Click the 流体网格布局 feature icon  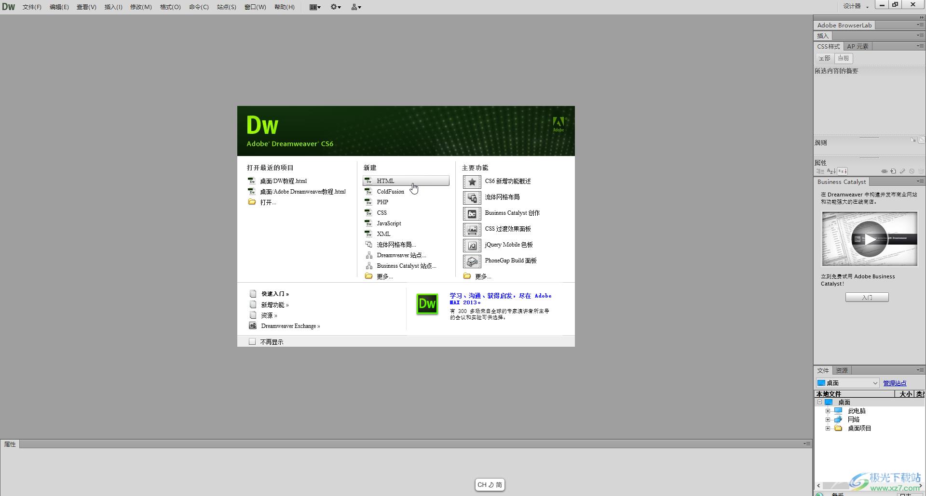(472, 197)
